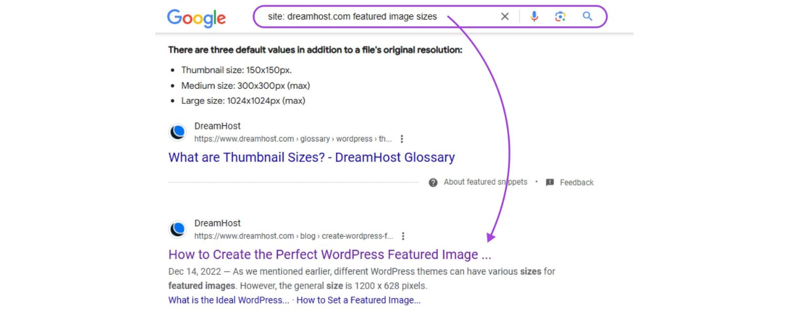The width and height of the screenshot is (789, 315).
Task: Click the DreamHost favicon on the blog result
Action: pos(178,229)
